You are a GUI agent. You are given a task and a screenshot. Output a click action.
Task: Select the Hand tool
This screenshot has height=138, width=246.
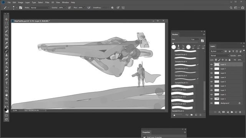[7, 95]
